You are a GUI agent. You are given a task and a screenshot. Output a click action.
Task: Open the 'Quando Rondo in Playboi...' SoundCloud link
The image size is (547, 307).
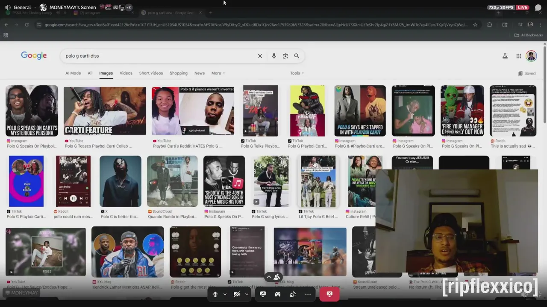(x=173, y=217)
